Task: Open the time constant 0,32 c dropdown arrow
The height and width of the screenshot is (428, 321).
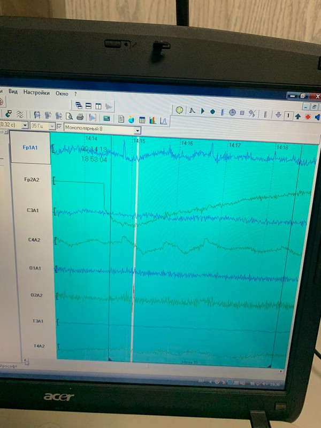Action: [25, 125]
